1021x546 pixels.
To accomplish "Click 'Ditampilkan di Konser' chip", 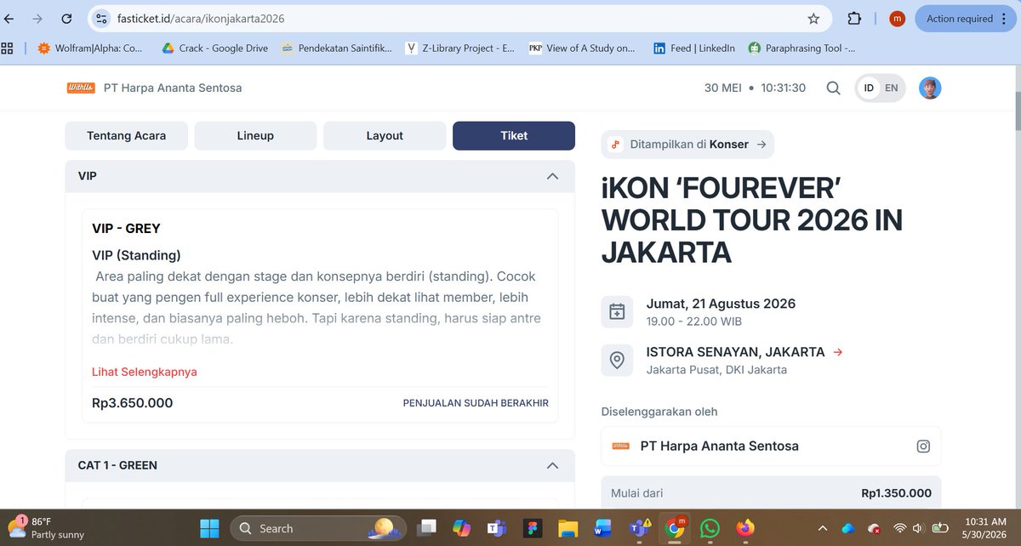I will (687, 145).
